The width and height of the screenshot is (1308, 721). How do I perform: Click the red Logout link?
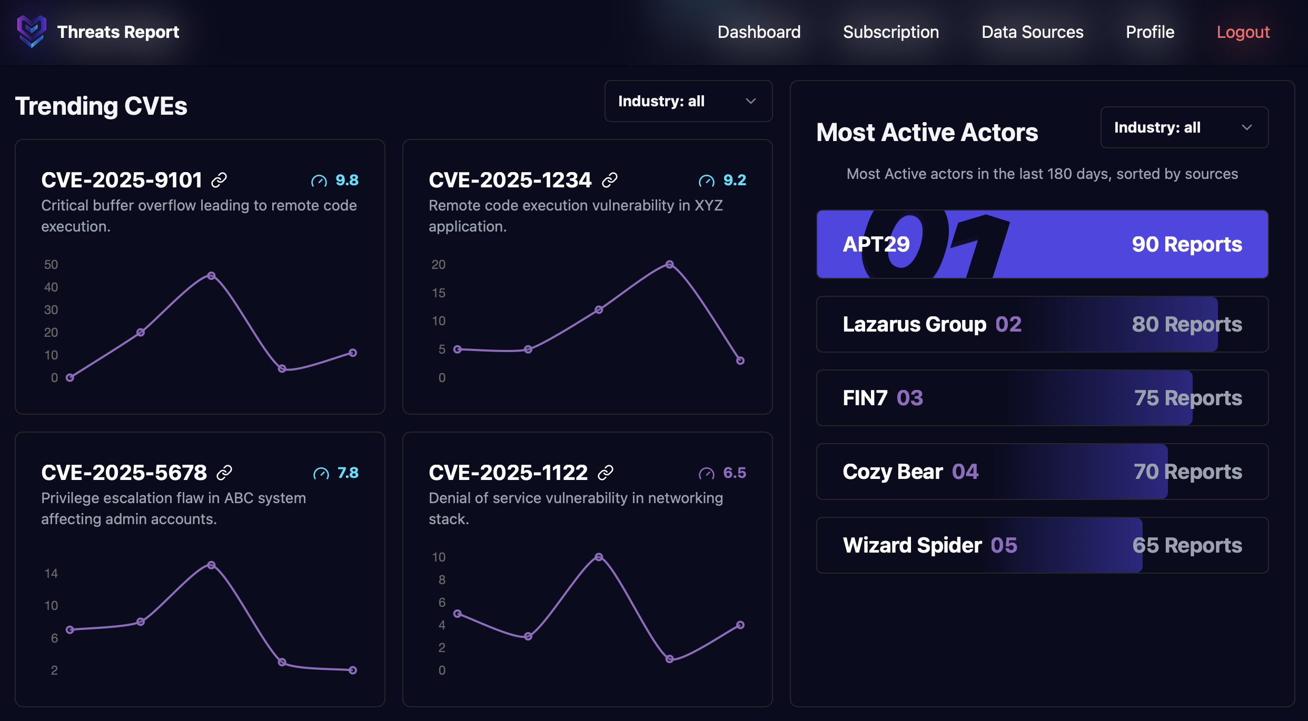click(1243, 32)
